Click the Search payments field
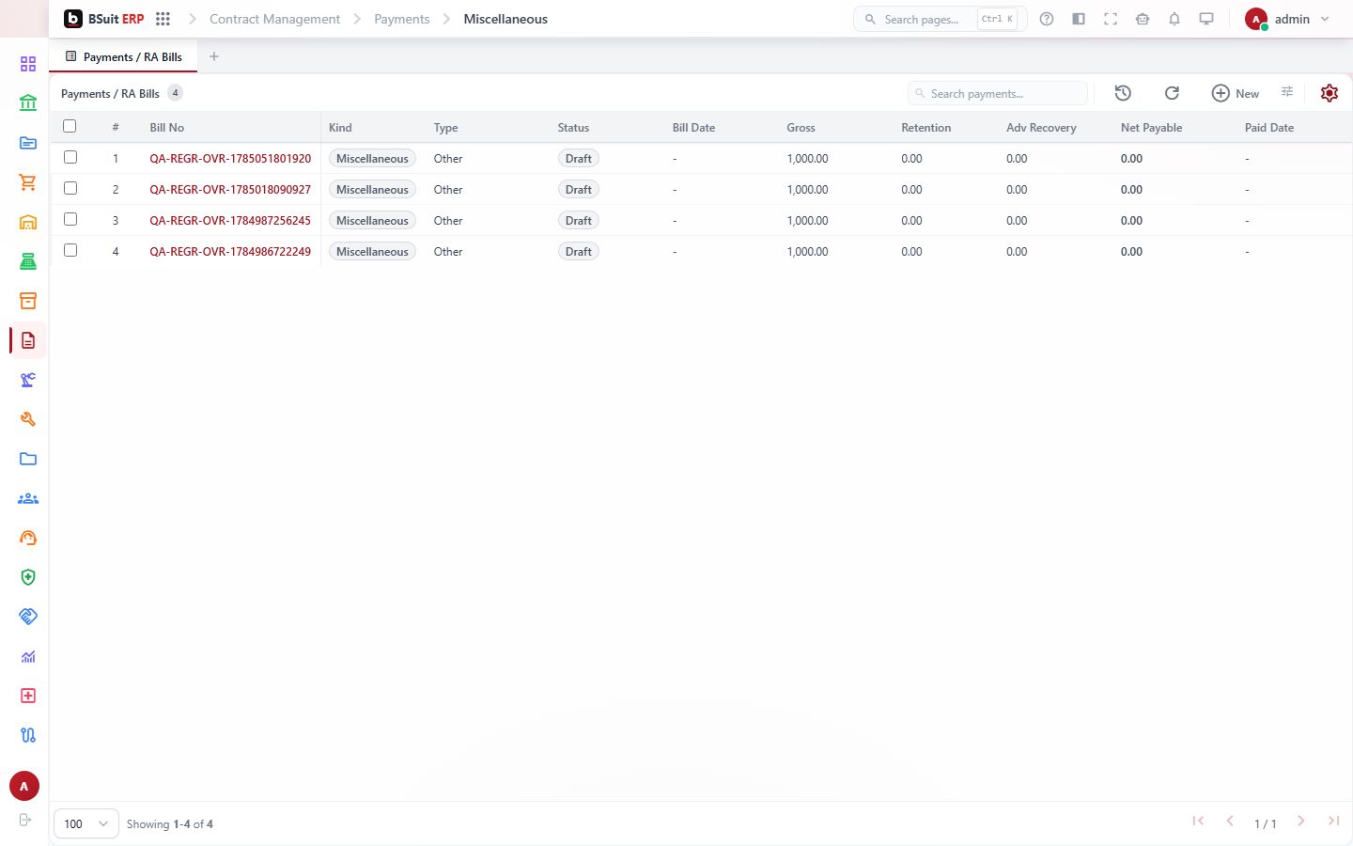The image size is (1353, 846). tap(998, 93)
